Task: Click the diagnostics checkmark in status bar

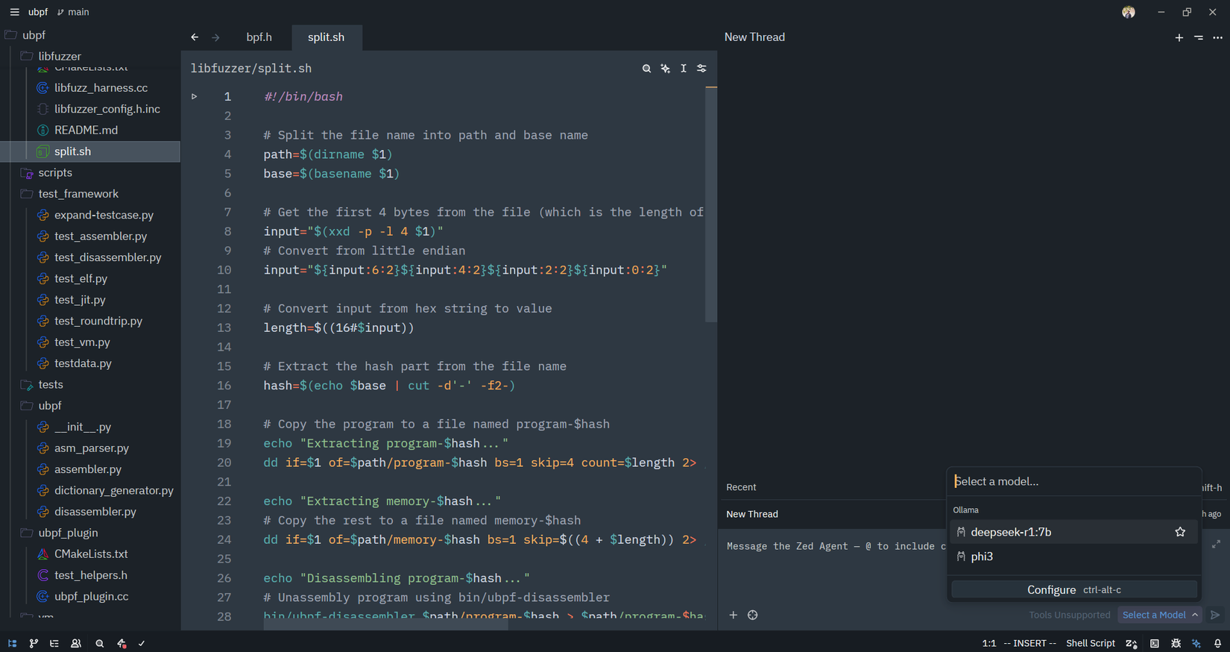Action: [x=142, y=643]
